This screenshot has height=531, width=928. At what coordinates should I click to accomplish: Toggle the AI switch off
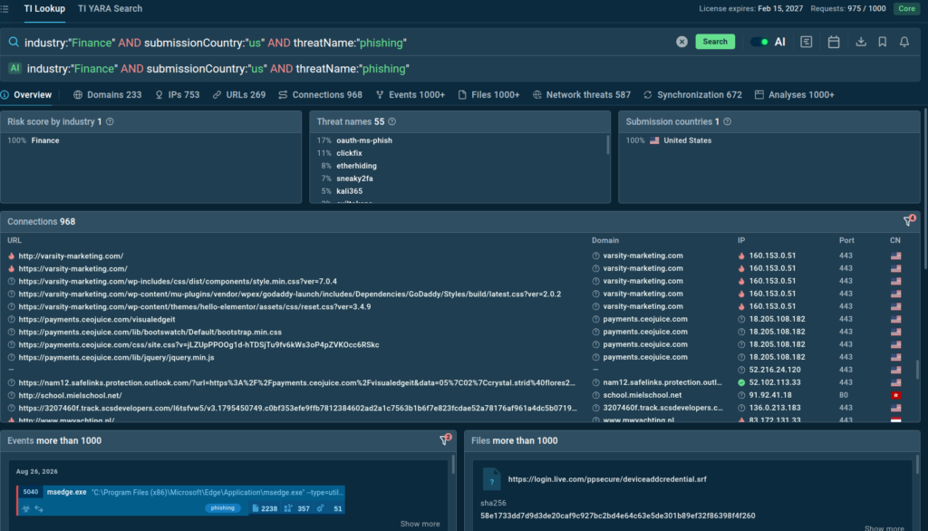[759, 42]
